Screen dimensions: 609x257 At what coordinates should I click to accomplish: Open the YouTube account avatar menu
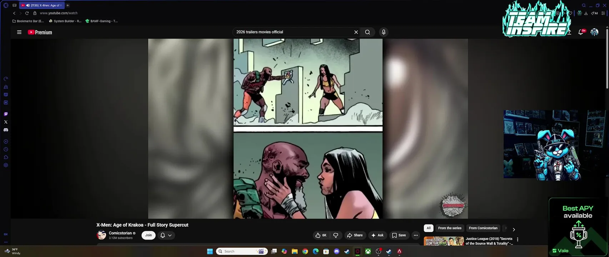[594, 32]
